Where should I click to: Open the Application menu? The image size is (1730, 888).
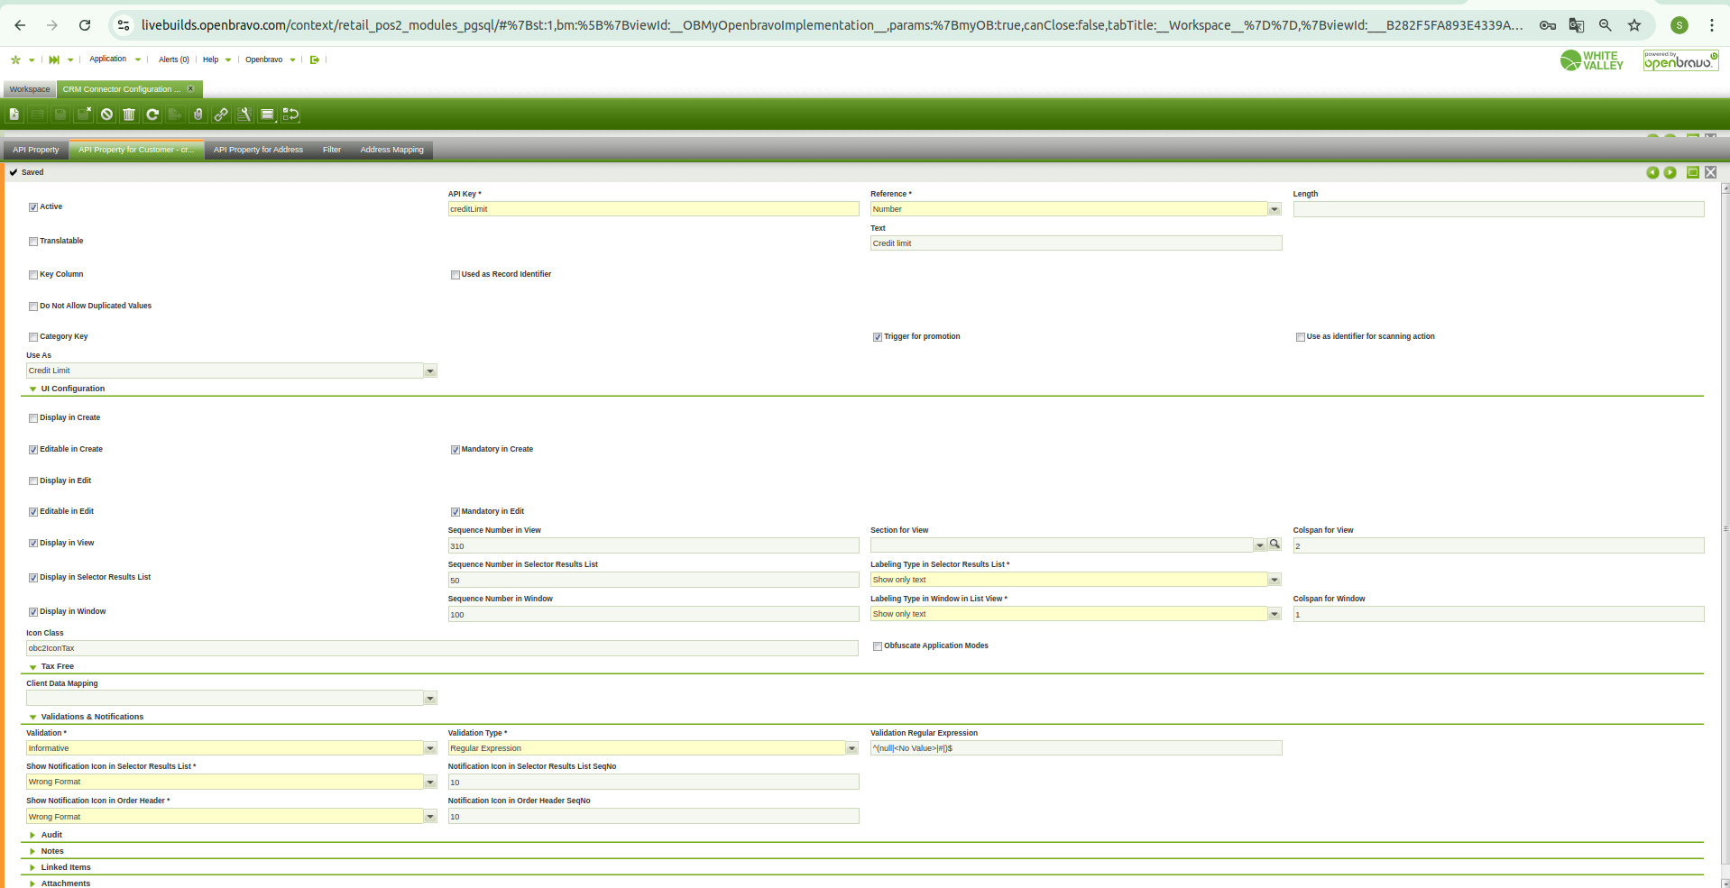108,60
